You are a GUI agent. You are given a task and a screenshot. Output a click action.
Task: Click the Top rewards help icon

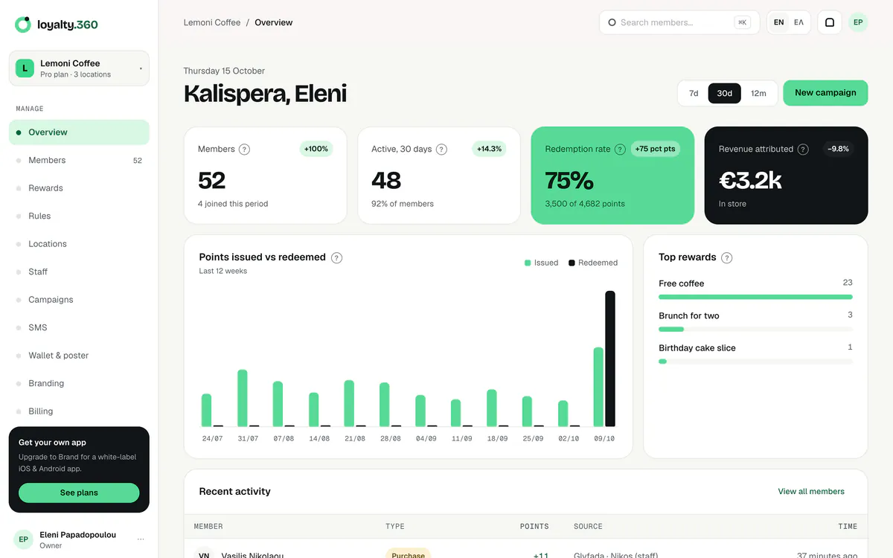tap(727, 257)
